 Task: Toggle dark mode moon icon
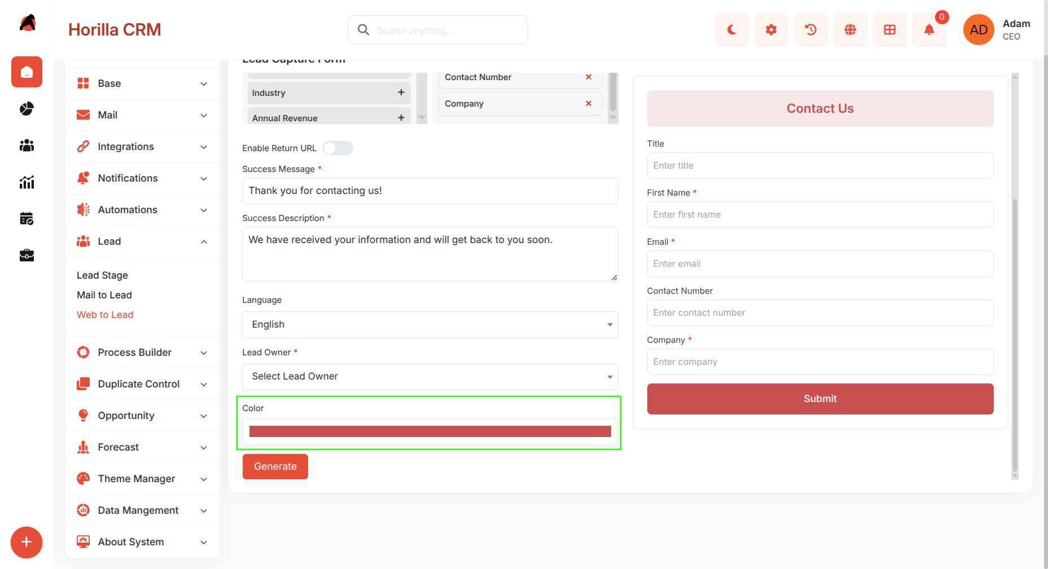[x=731, y=30]
